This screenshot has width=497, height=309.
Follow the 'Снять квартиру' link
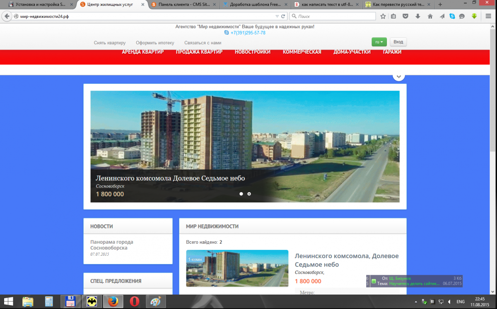[110, 43]
